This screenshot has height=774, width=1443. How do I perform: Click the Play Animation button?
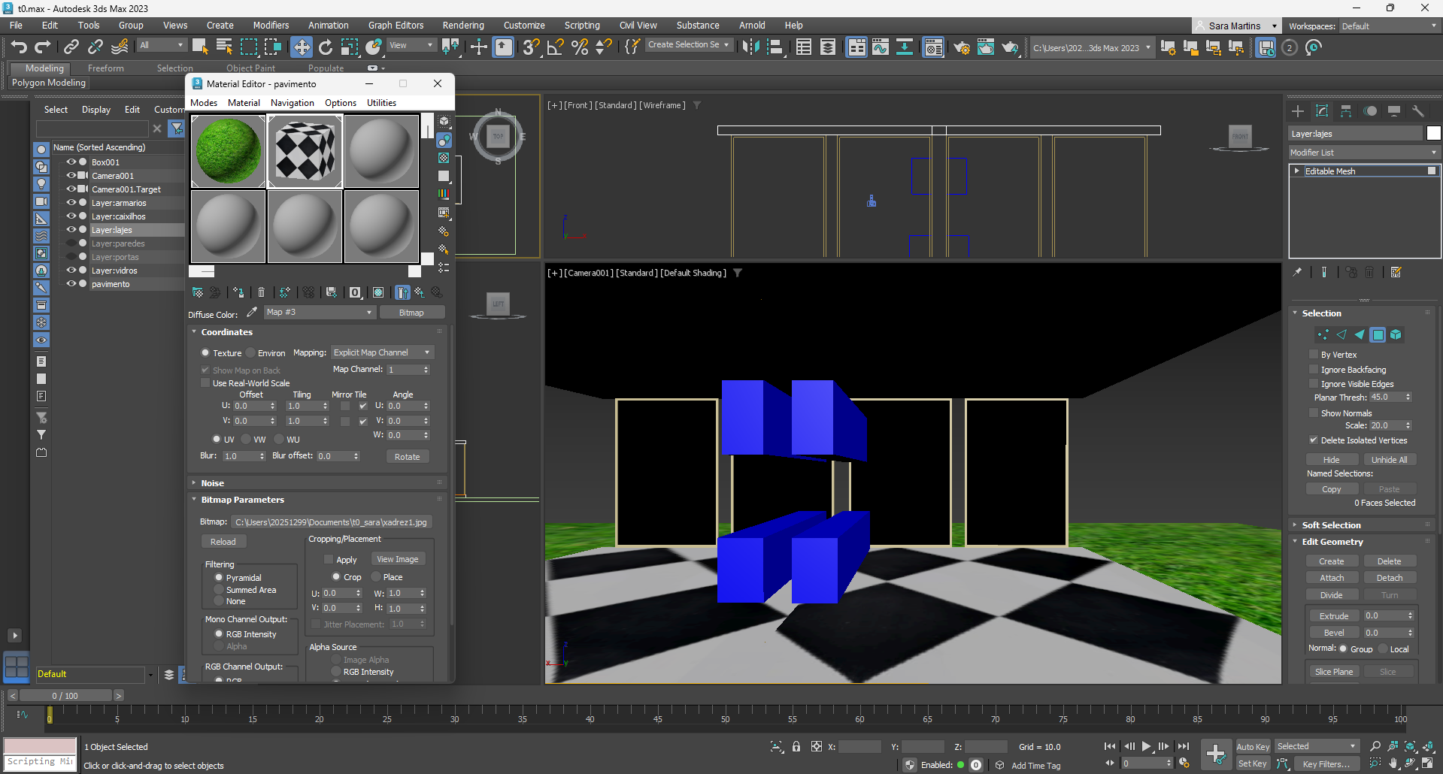point(1146,746)
